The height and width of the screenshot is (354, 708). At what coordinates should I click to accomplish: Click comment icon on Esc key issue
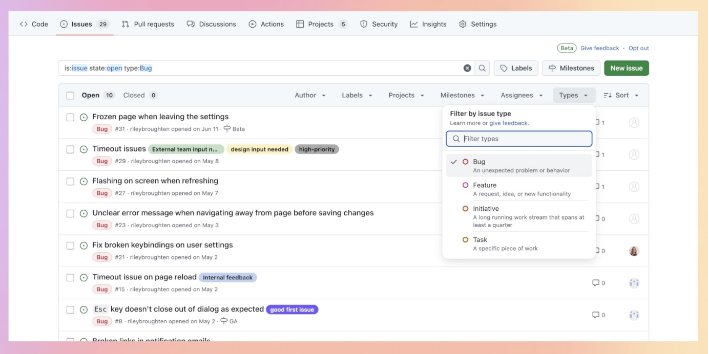(598, 315)
